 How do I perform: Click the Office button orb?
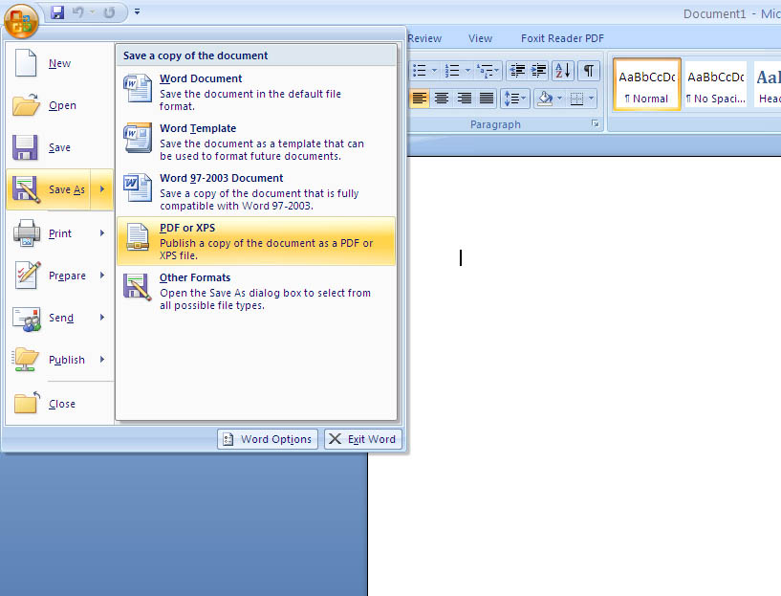(x=21, y=21)
